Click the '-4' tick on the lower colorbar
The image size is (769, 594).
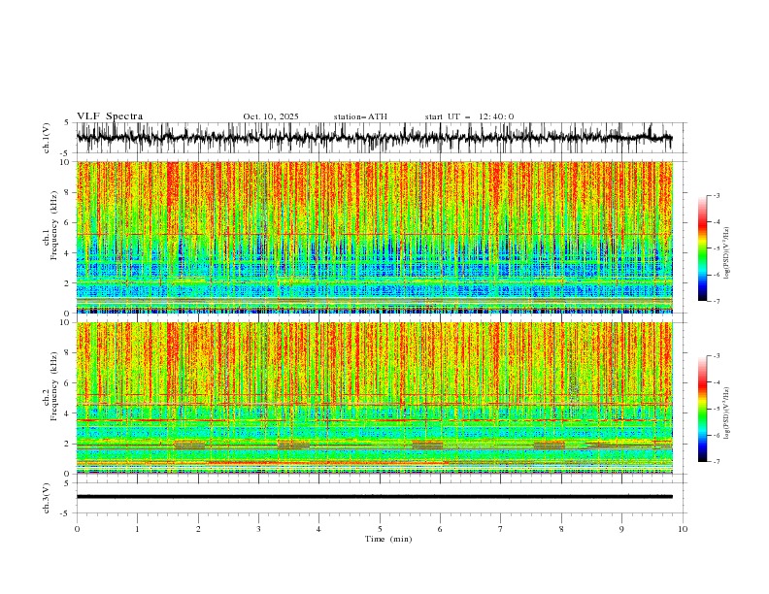(x=717, y=382)
